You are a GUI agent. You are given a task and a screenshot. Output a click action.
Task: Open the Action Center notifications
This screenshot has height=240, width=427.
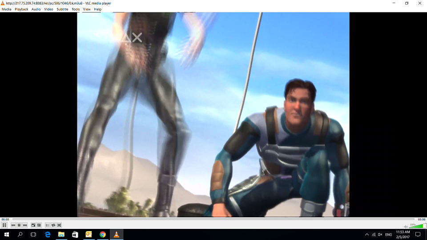pyautogui.click(x=418, y=235)
